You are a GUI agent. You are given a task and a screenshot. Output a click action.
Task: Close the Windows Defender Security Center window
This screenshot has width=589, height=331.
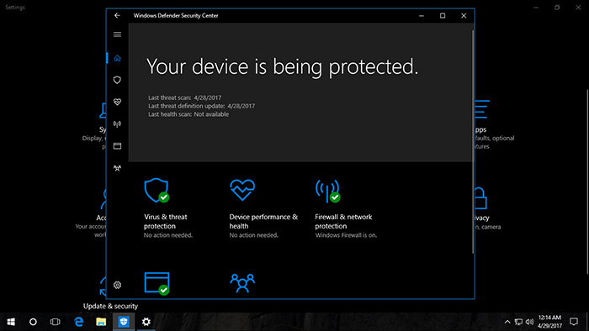[x=464, y=15]
